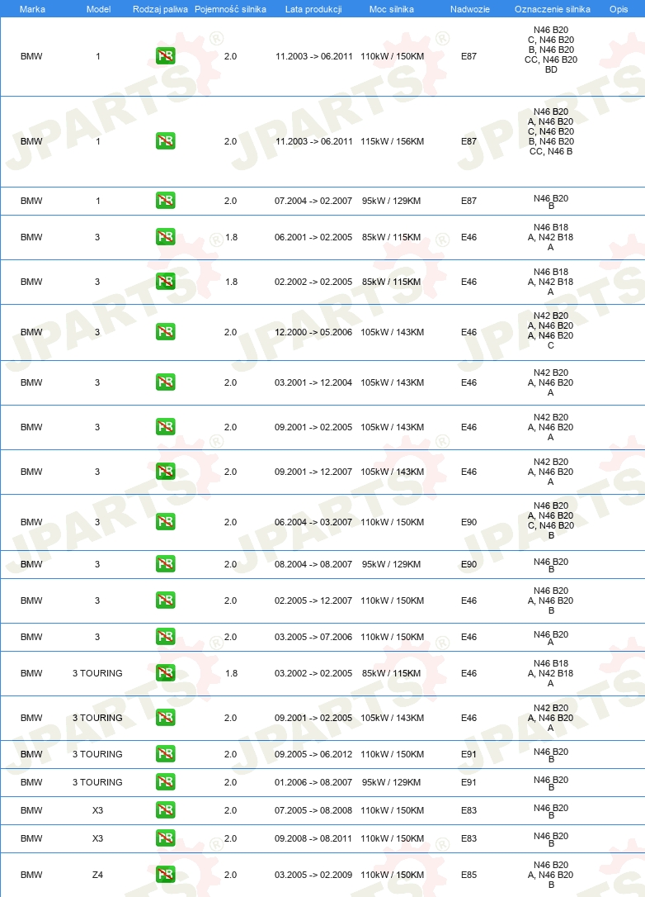The height and width of the screenshot is (897, 645).
Task: Select the date range 01.2006 -> 08.2007
Action: pos(313,782)
